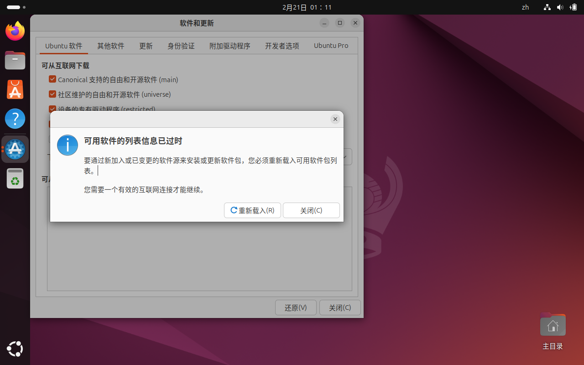Viewport: 584px width, 365px height.
Task: Open Show Applications Ubuntu logo
Action: click(x=15, y=349)
